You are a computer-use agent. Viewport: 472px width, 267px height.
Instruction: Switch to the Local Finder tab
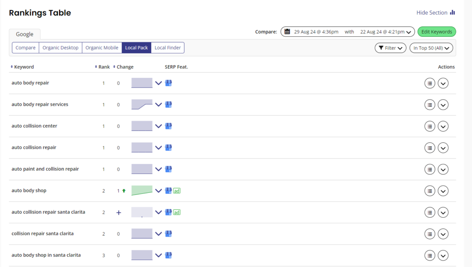click(x=168, y=47)
